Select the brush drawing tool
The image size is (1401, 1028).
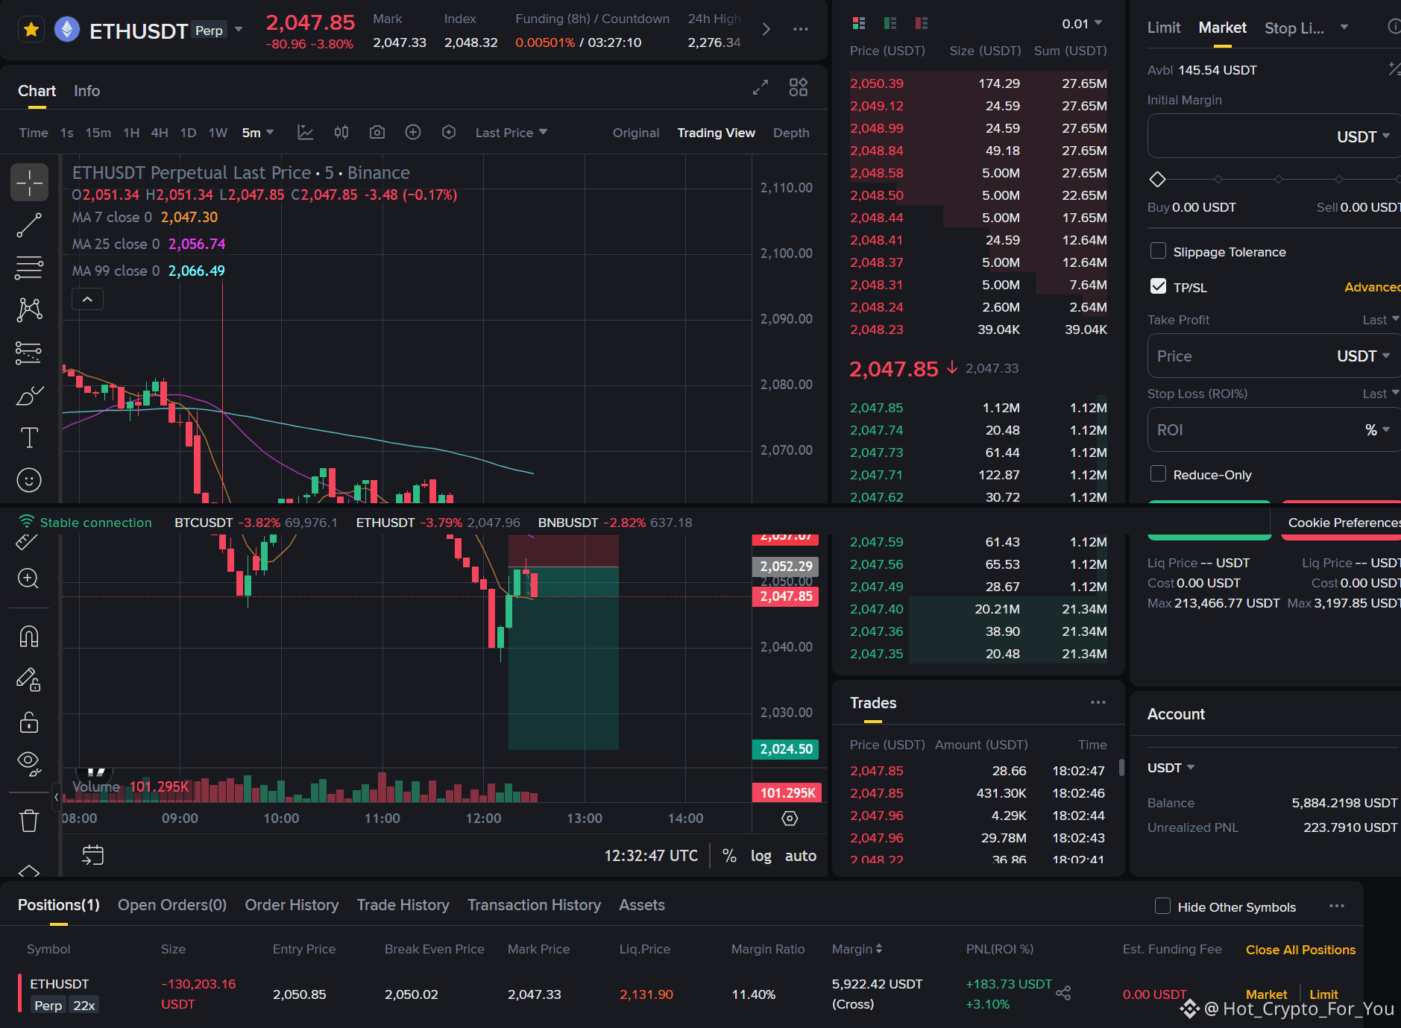click(29, 396)
